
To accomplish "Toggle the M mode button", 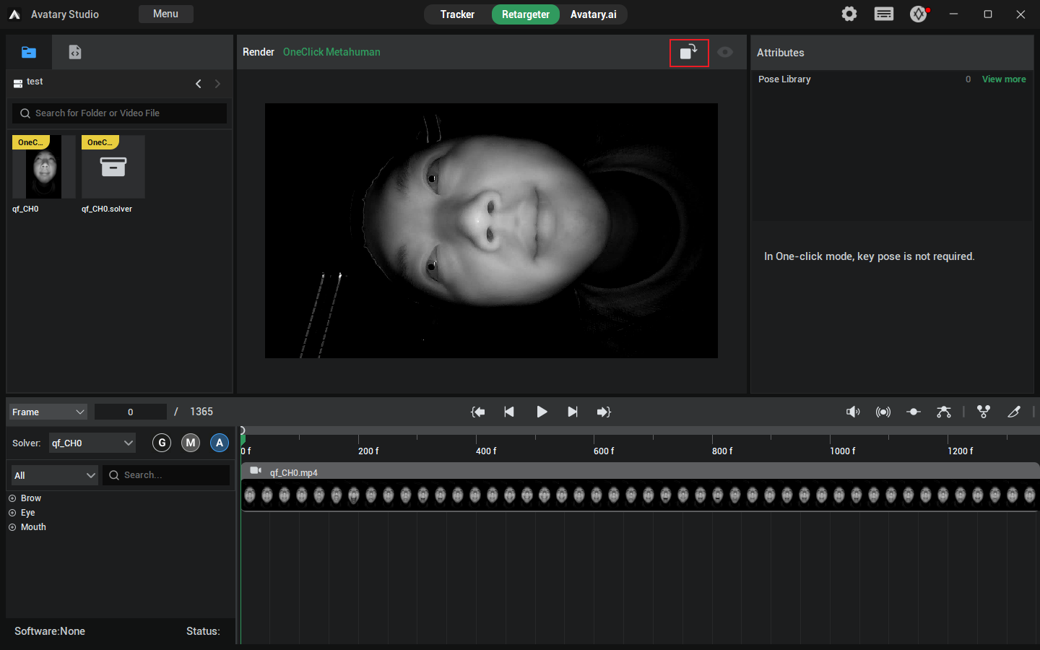I will [x=191, y=443].
